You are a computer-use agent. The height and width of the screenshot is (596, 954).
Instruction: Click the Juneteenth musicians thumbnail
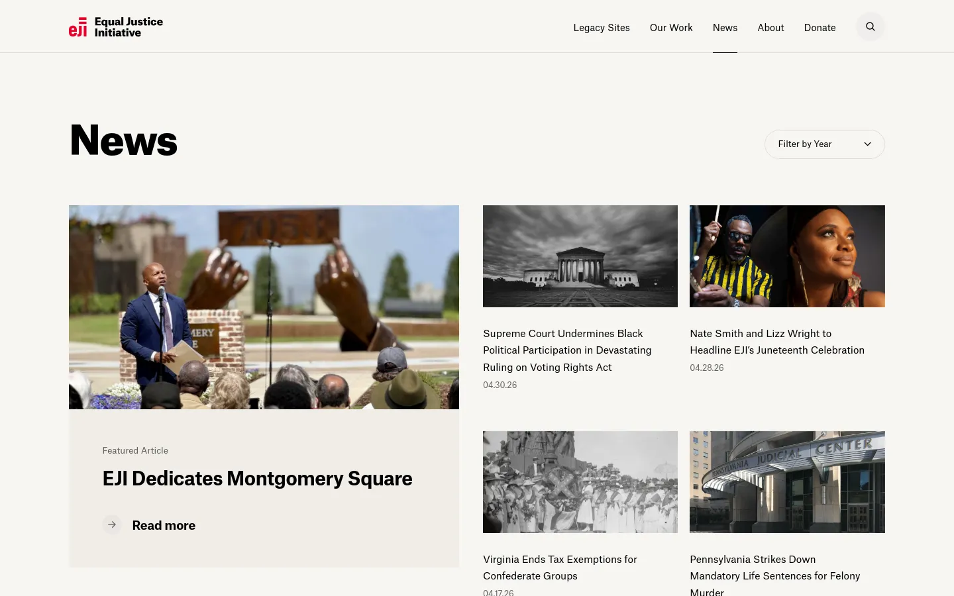(x=787, y=256)
